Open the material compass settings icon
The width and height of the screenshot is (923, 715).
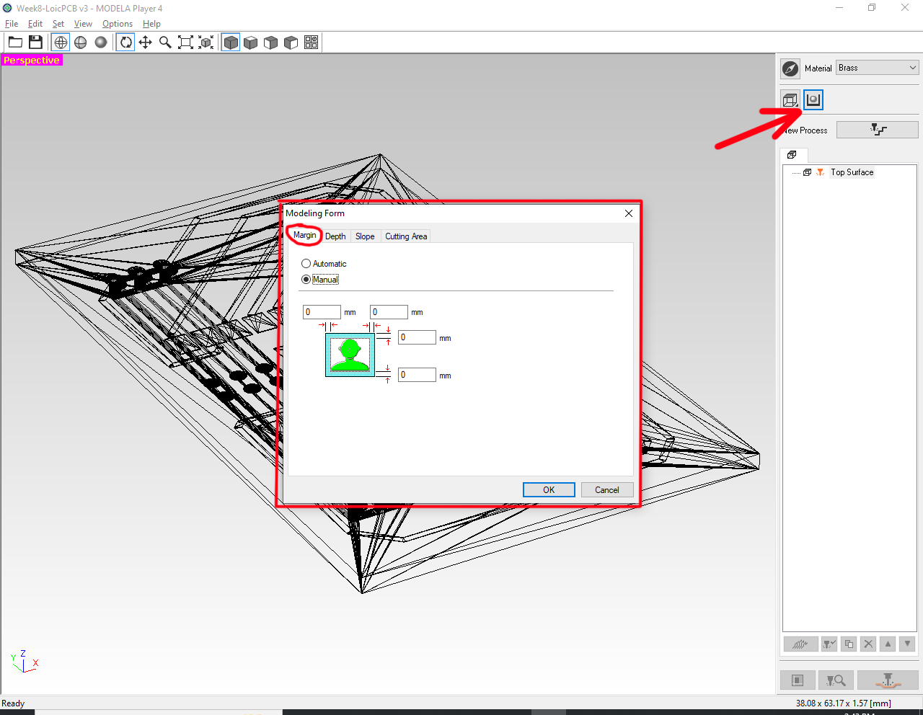click(790, 68)
